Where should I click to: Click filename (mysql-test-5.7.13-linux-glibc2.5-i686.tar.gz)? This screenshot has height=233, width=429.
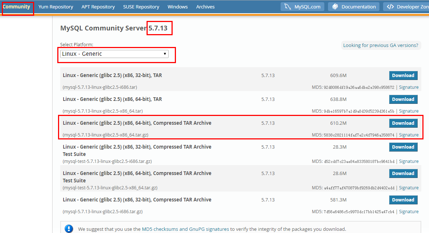click(107, 161)
